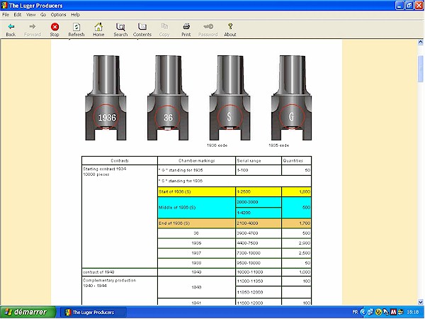
Task: Click the orange 'End of 1936 (S)' cell
Action: tap(196, 223)
